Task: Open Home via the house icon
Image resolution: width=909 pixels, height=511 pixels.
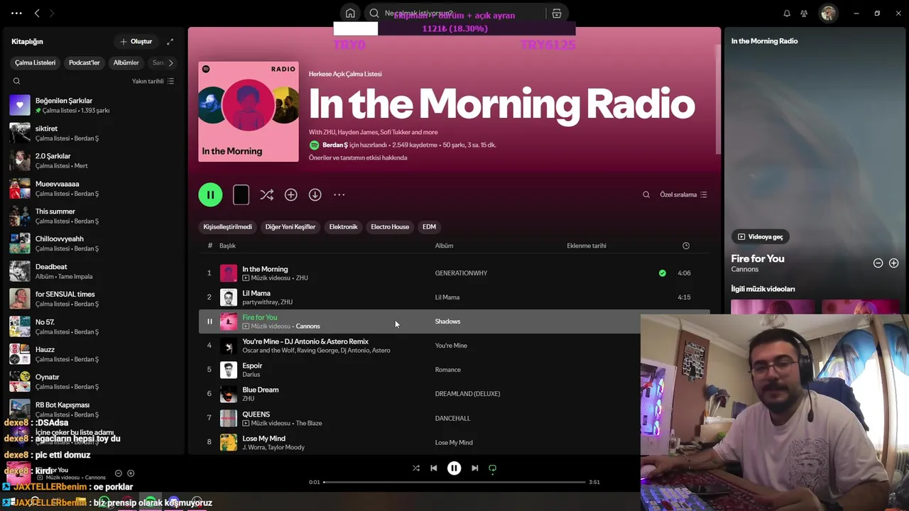Action: pyautogui.click(x=350, y=13)
